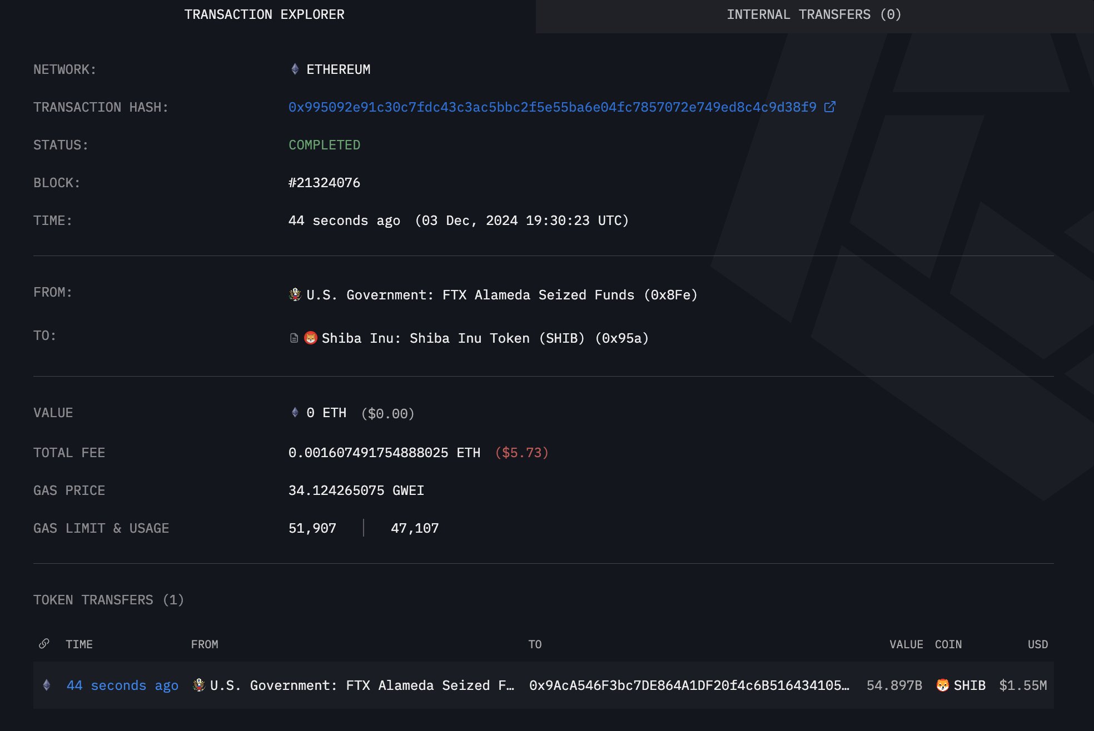This screenshot has width=1094, height=731.
Task: Open FTX Alameda Seized Funds sender entity
Action: point(501,295)
